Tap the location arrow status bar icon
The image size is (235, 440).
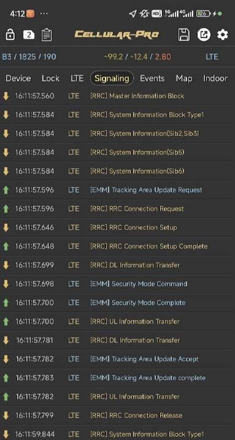click(x=133, y=13)
